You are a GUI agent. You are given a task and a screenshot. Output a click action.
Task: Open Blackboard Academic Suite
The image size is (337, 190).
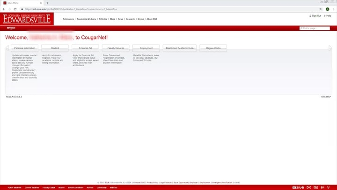[179, 48]
